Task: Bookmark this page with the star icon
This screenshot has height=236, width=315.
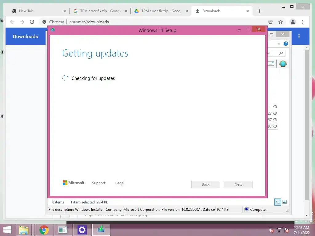Action: tap(281, 22)
